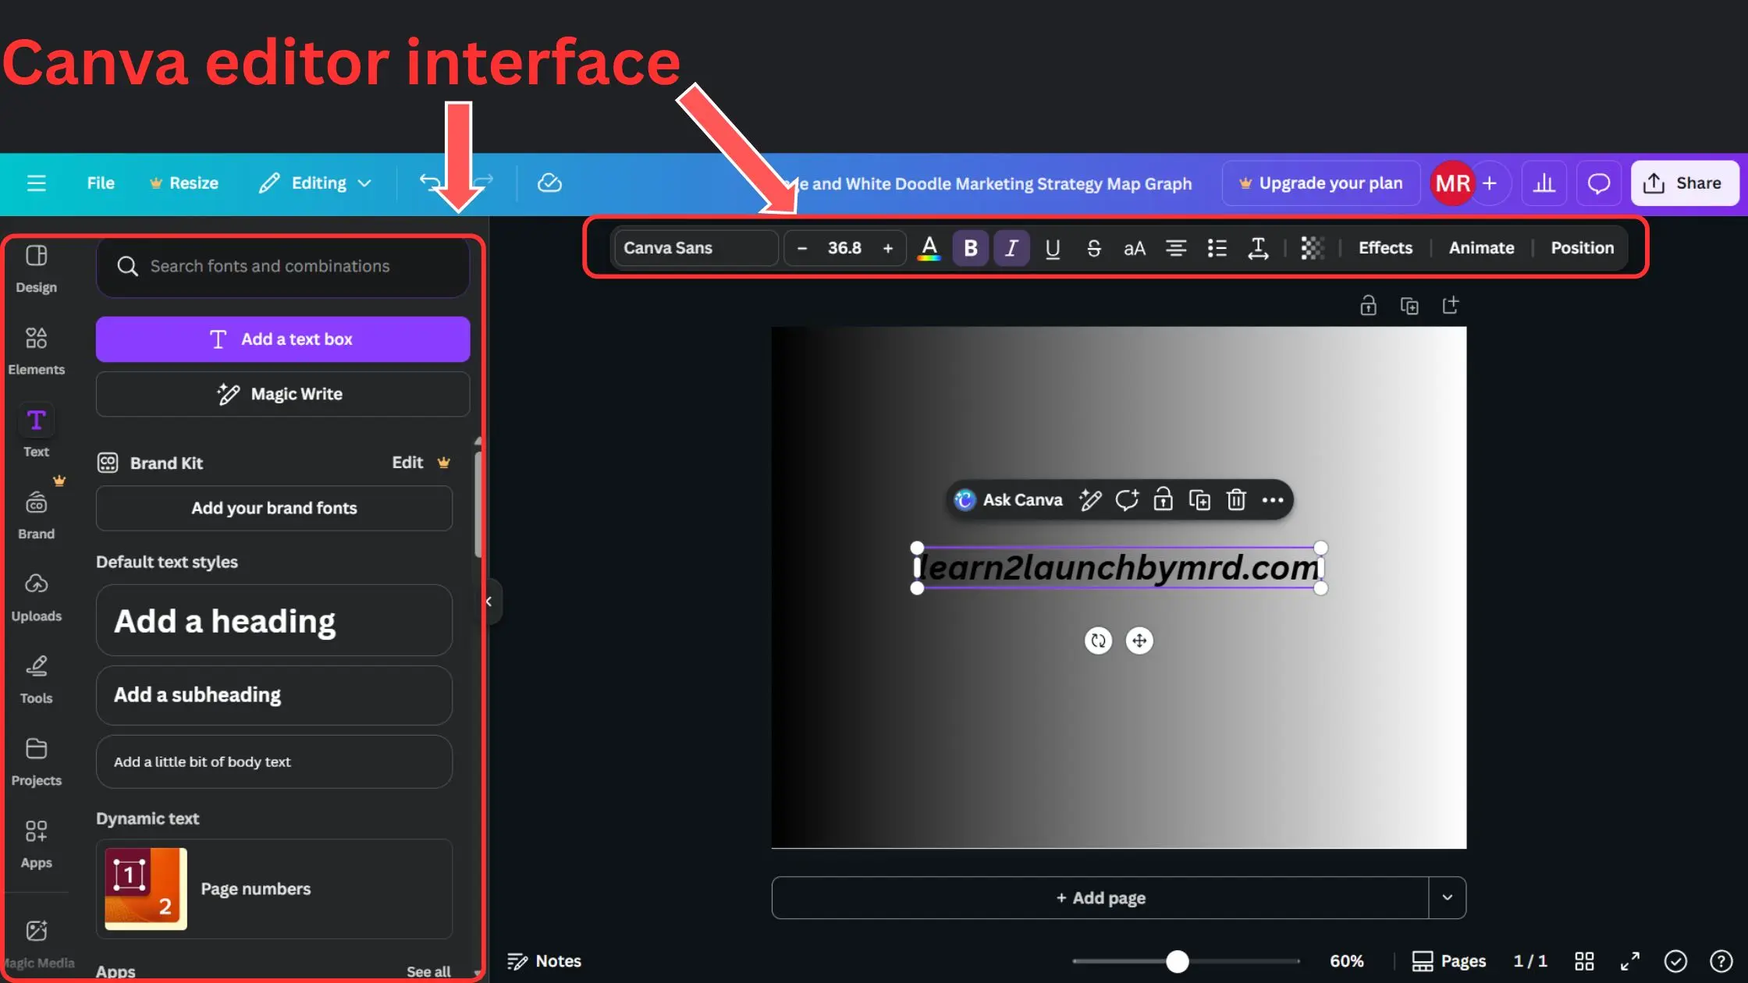Toggle italic formatting
Screen dimensions: 1748x983
[1011, 248]
